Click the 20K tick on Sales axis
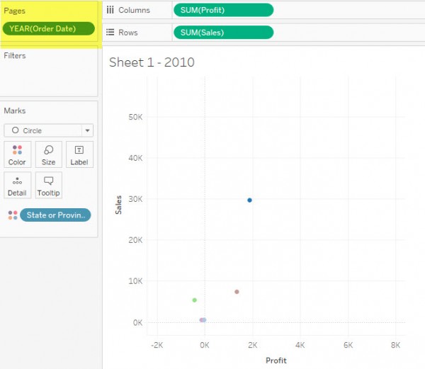Screen dimensions: 425x369 click(135, 240)
